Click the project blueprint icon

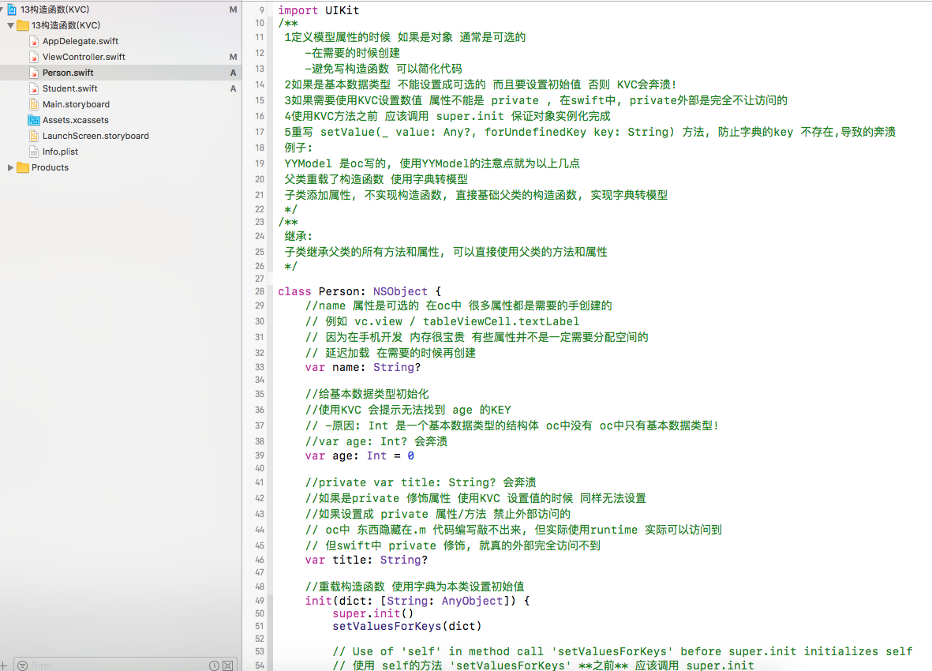click(x=12, y=9)
